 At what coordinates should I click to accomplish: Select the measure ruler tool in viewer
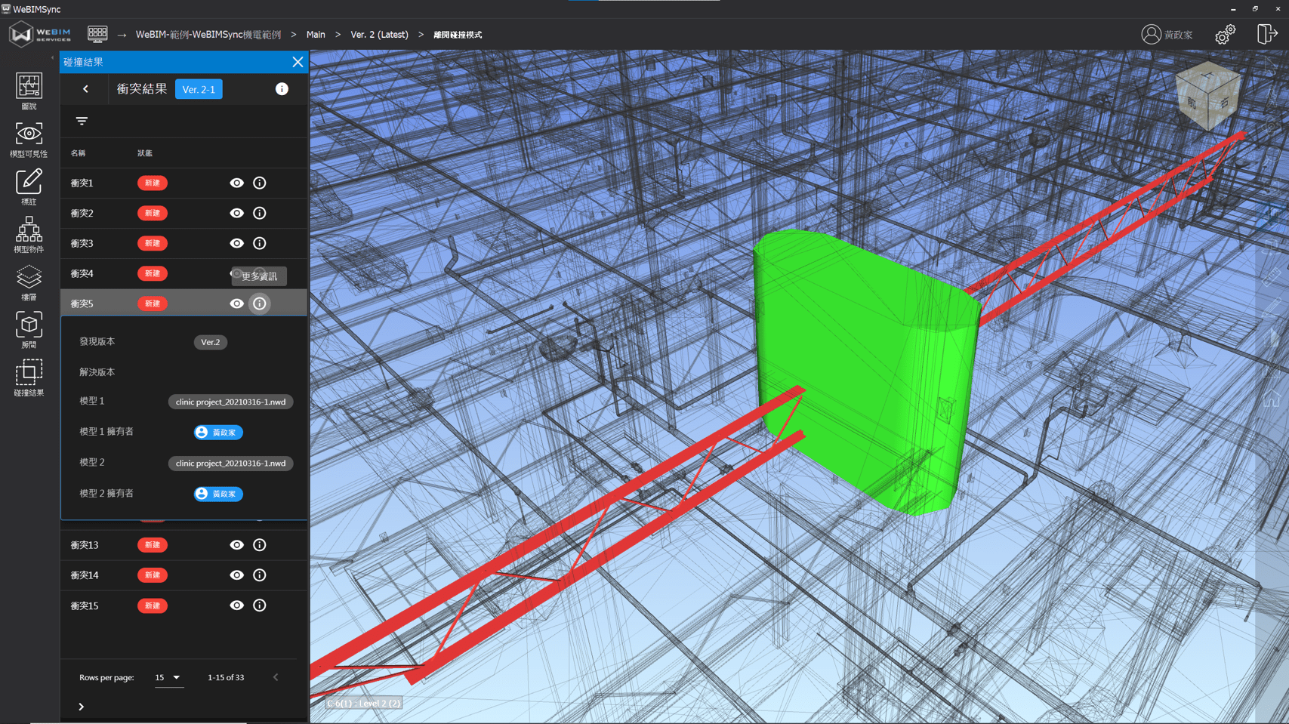pyautogui.click(x=1272, y=276)
